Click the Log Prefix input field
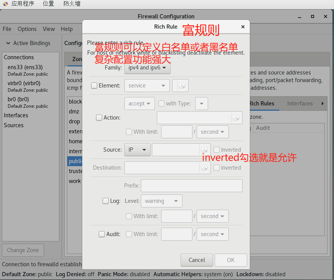 (x=192, y=186)
